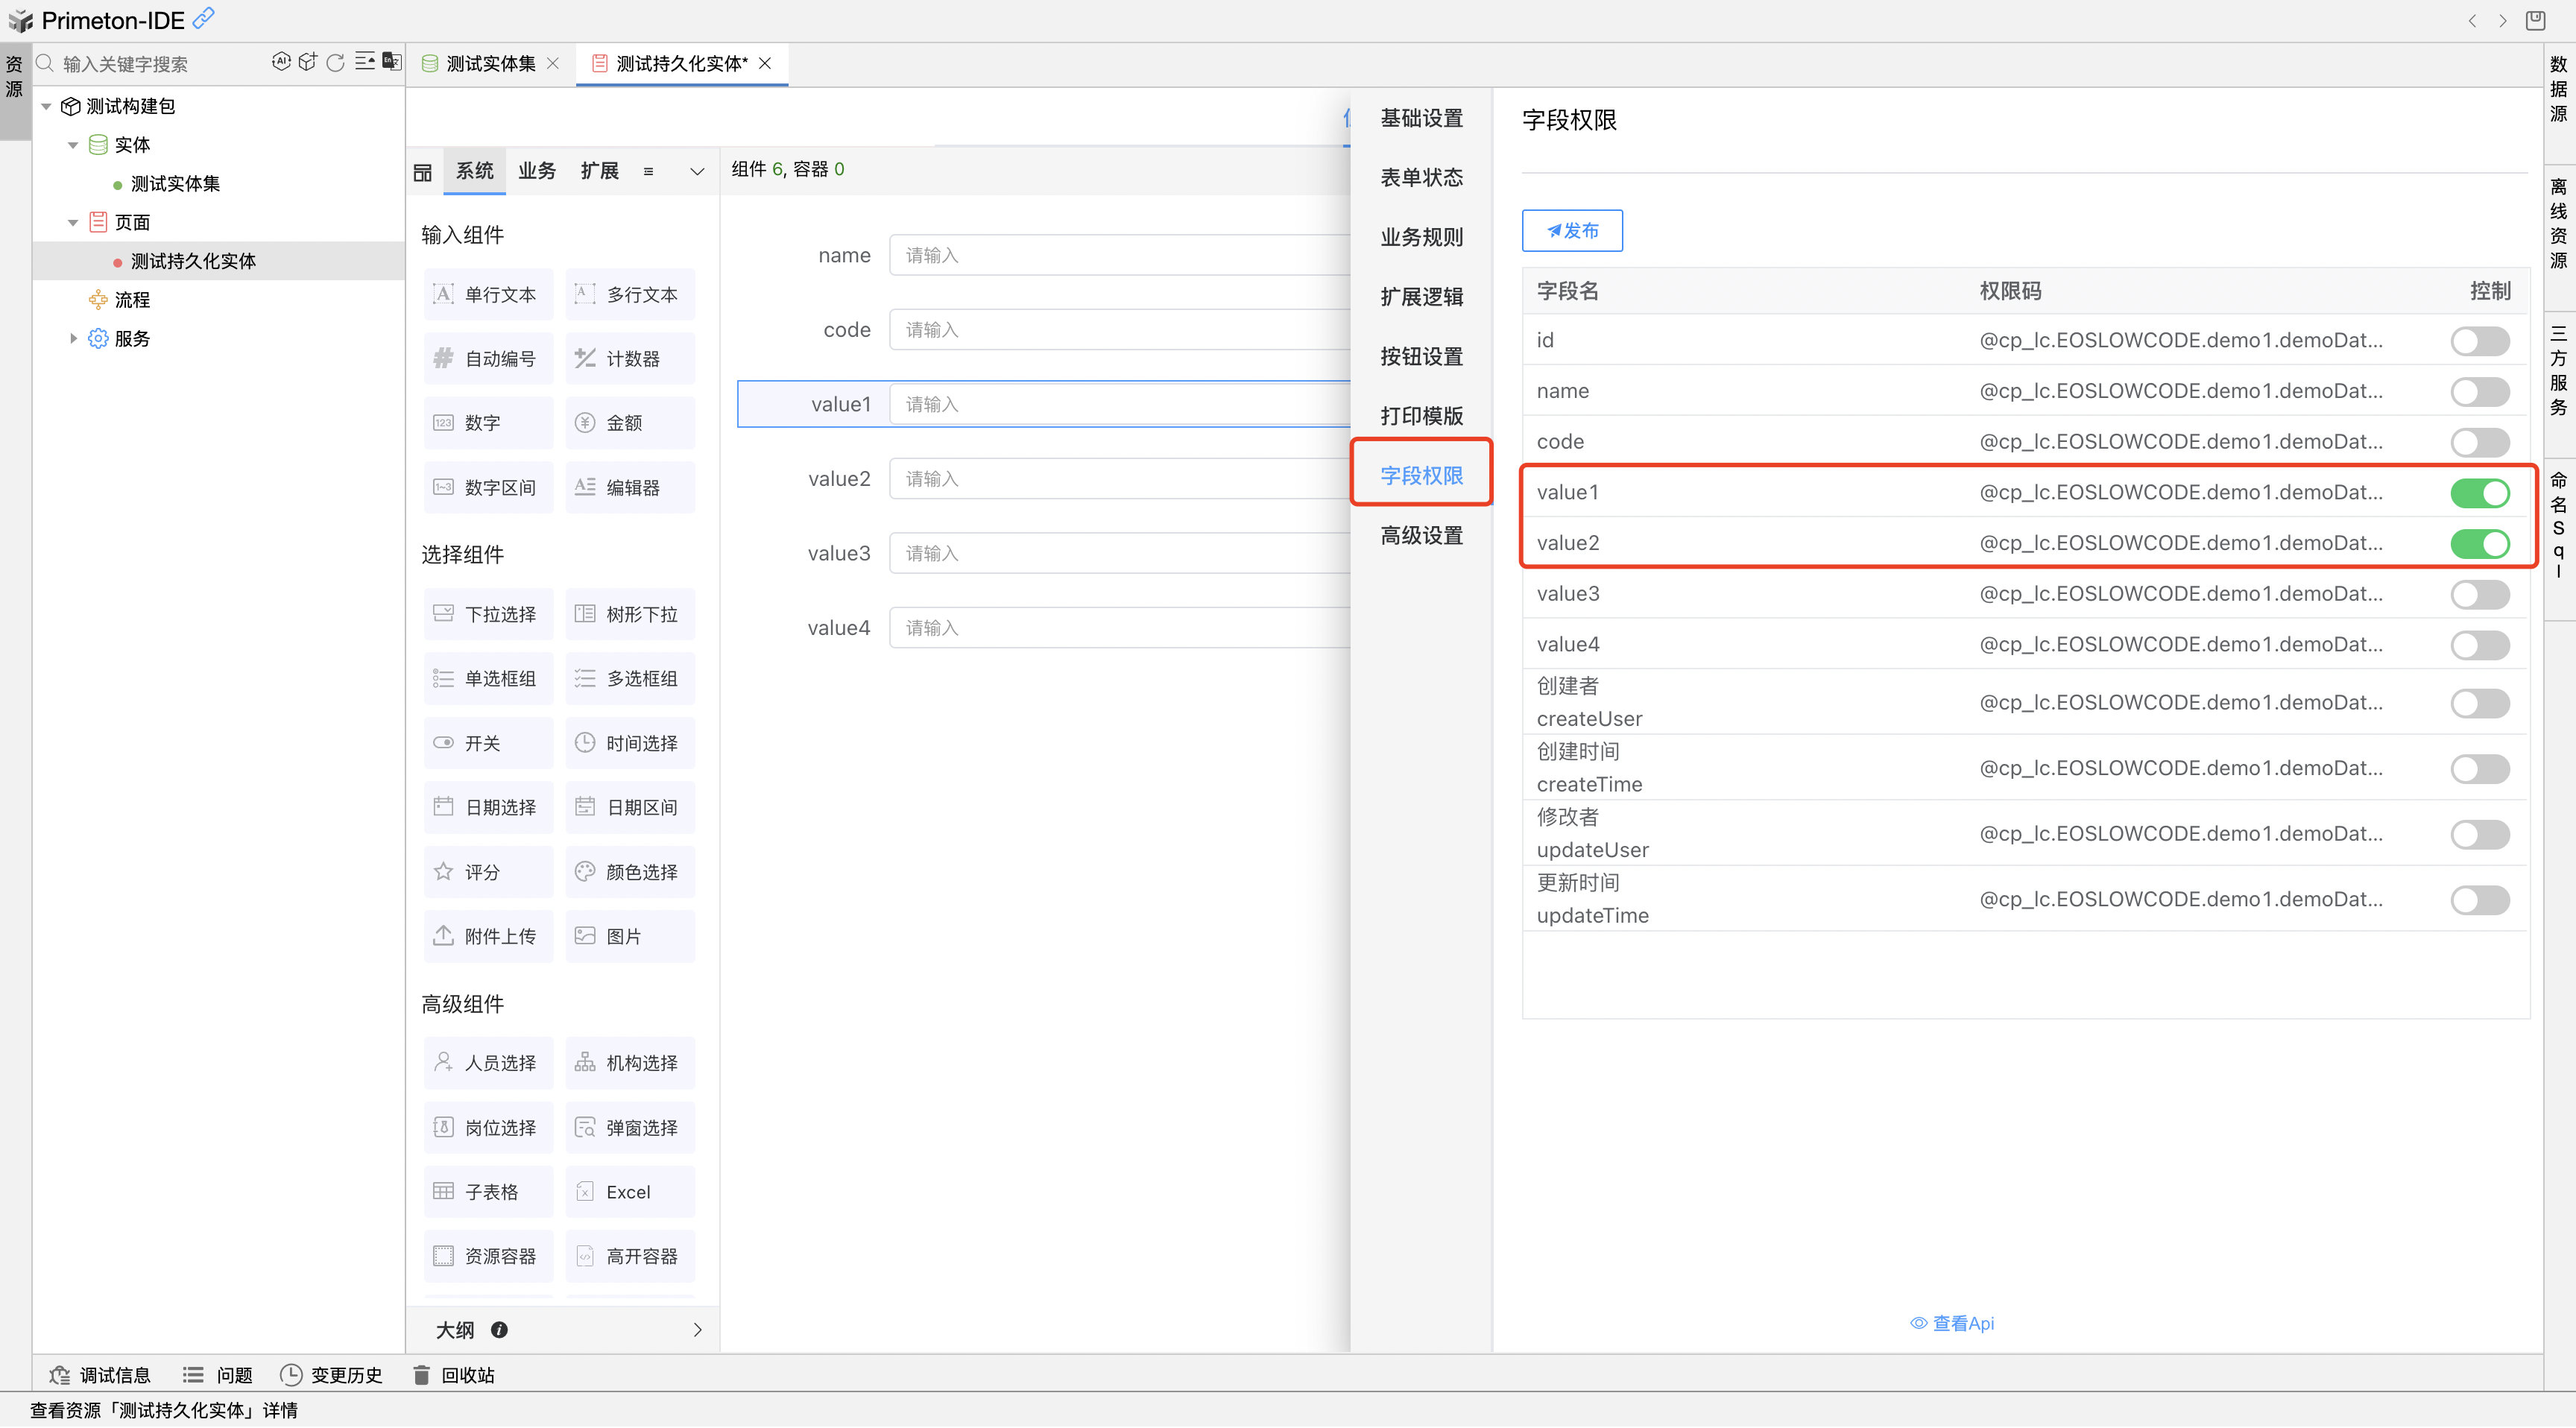Open the 高级设置 settings menu item
Screen dimensions: 2576x1428
point(1421,535)
